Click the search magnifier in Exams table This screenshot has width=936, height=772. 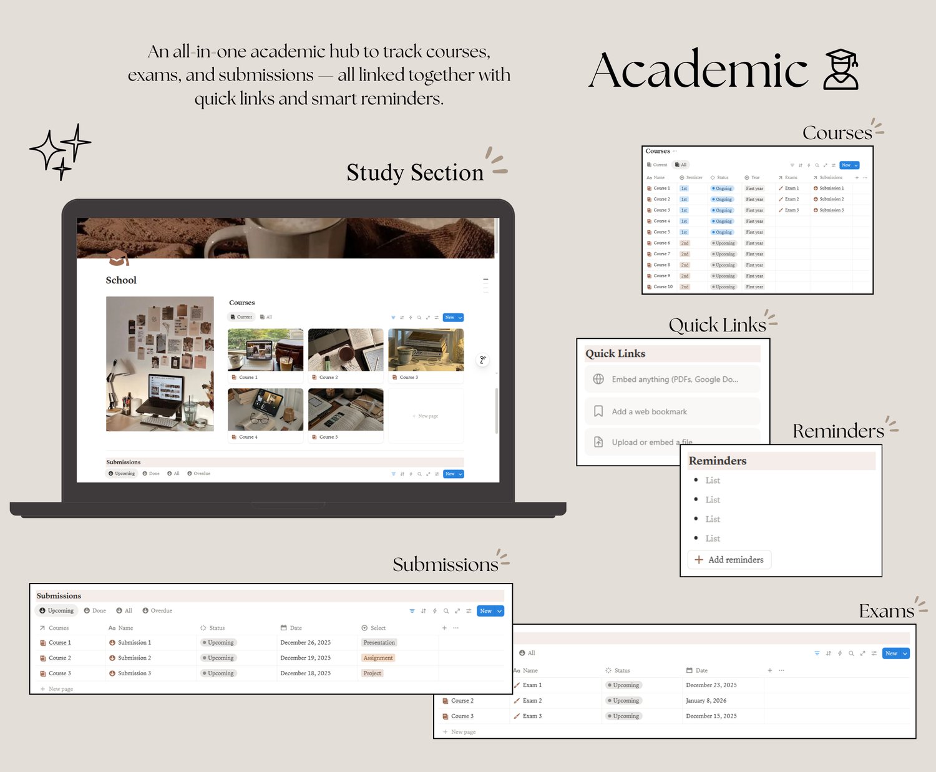(x=851, y=653)
